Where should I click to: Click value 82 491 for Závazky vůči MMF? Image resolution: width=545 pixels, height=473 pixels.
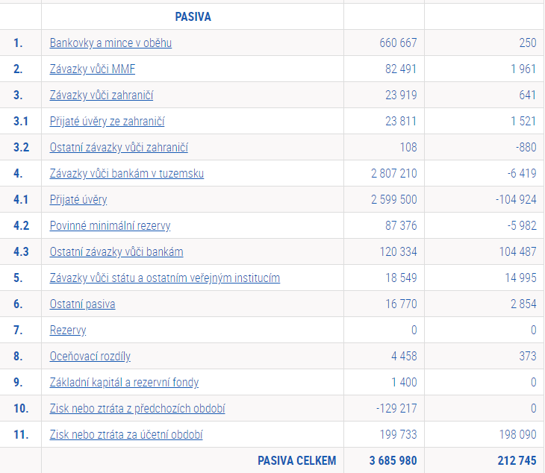point(401,69)
